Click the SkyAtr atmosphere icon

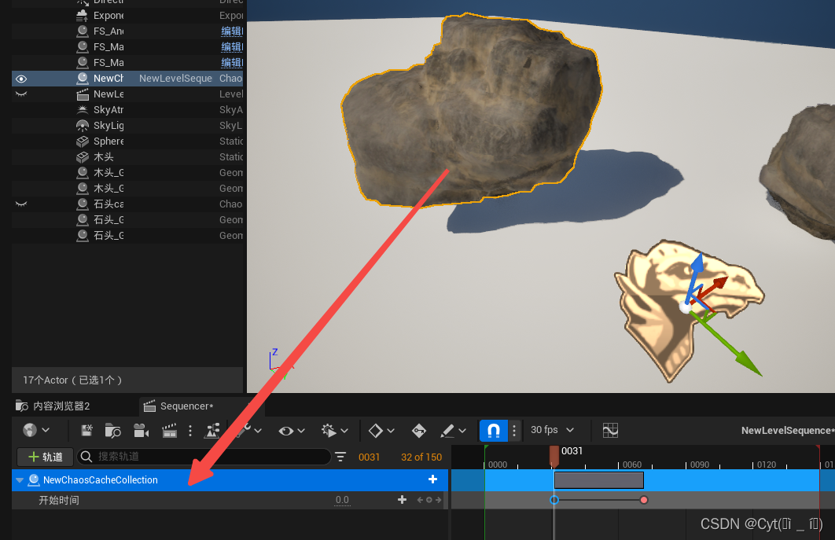(x=82, y=110)
